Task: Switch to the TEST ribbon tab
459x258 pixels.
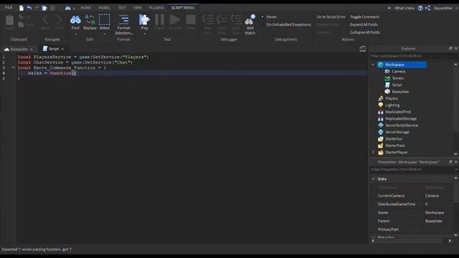Action: tap(122, 8)
